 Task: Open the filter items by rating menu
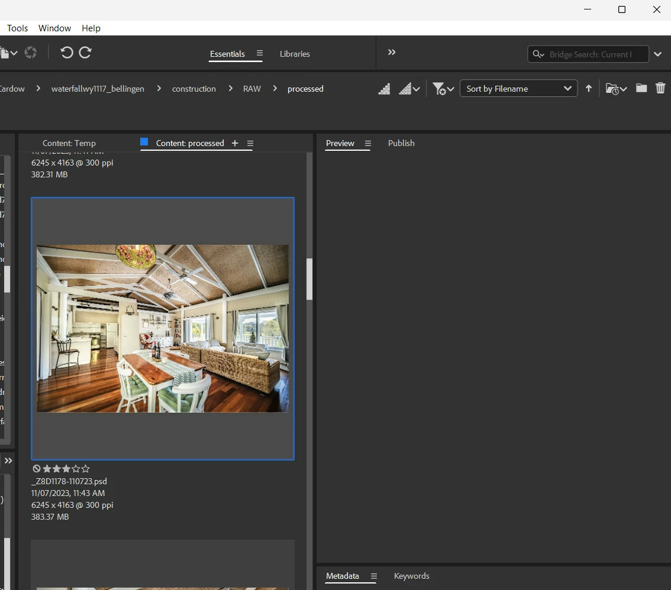443,89
